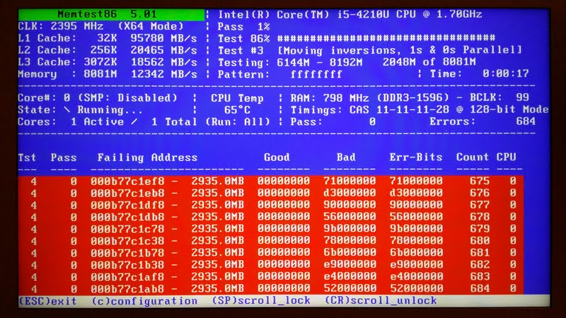Select the failing address 000b77c1ef8
Viewport: 566px width, 318px height.
[127, 181]
